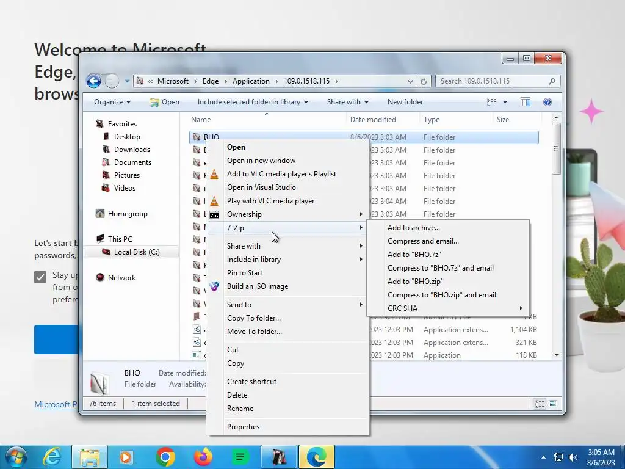This screenshot has width=625, height=469.
Task: Click the Open toolbar button
Action: (x=164, y=102)
